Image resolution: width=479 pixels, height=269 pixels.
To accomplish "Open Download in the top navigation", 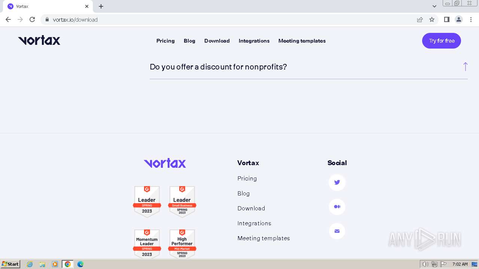I will pos(217,41).
